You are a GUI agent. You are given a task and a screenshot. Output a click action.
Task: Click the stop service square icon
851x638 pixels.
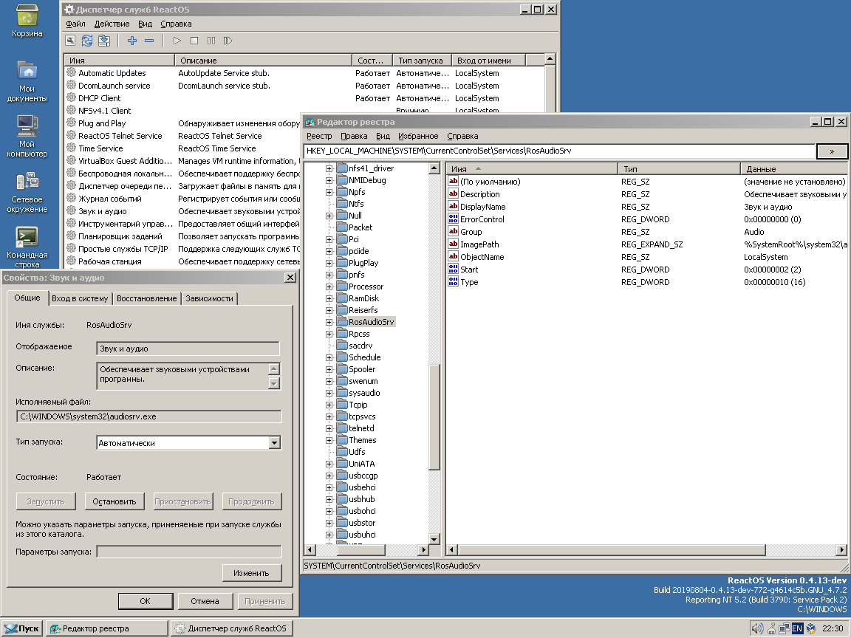[x=194, y=41]
